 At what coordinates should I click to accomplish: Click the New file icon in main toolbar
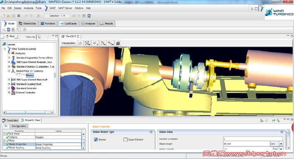click(x=3, y=16)
